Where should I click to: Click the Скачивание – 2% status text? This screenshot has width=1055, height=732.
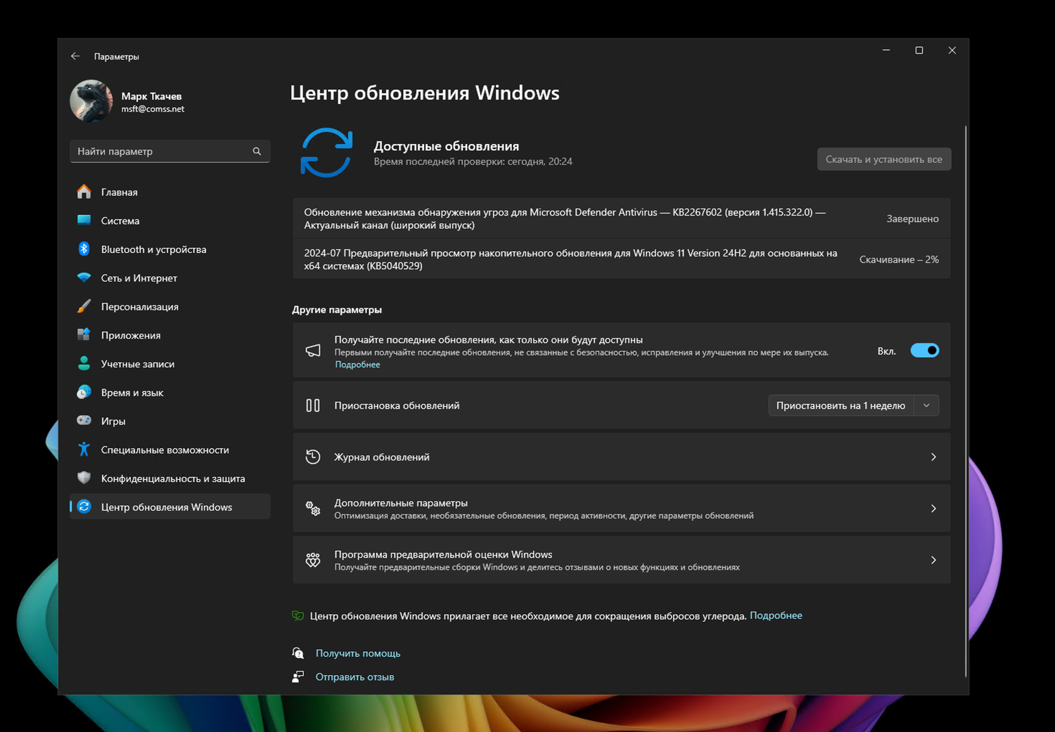point(899,259)
